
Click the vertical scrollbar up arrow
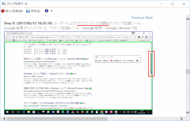coord(188,19)
